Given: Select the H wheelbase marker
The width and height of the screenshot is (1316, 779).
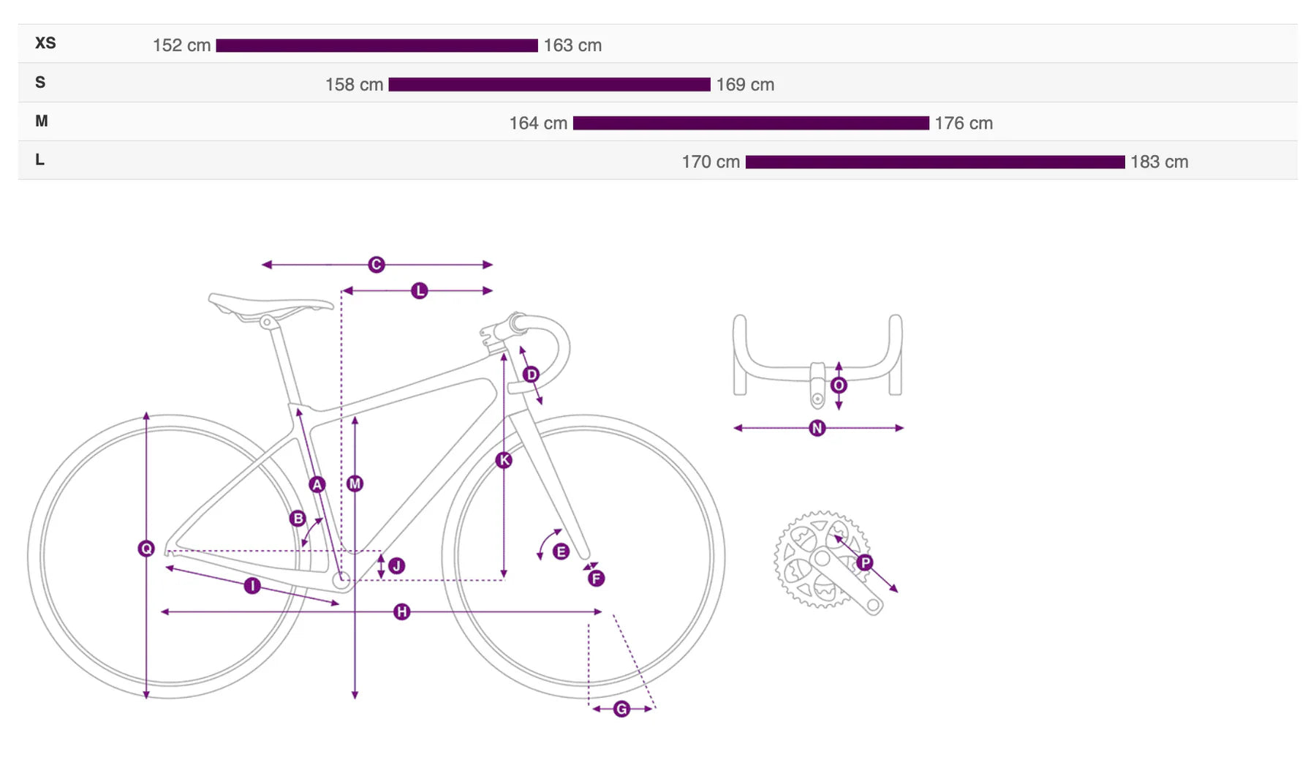Looking at the screenshot, I should pos(401,611).
